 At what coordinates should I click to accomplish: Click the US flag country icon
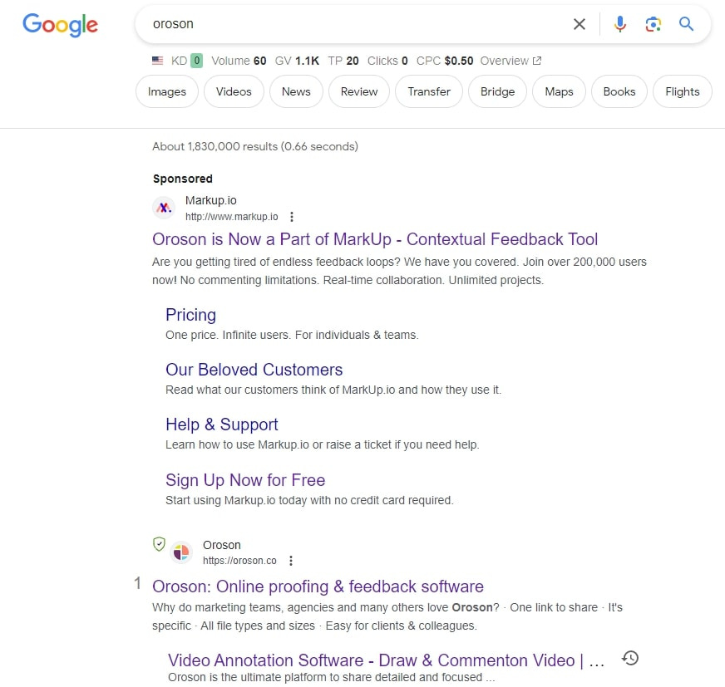click(x=158, y=61)
